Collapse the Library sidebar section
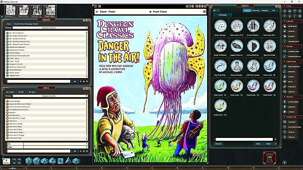Viewport: 303px width, 170px height. coord(292,21)
